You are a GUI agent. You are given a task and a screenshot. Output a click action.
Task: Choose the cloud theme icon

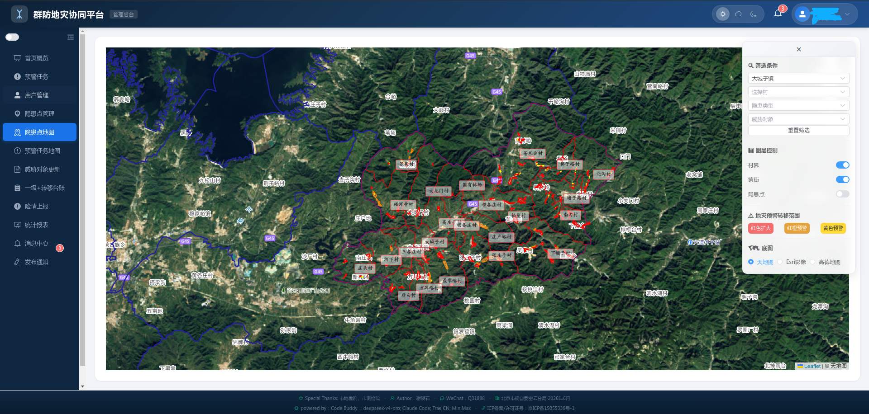point(738,14)
